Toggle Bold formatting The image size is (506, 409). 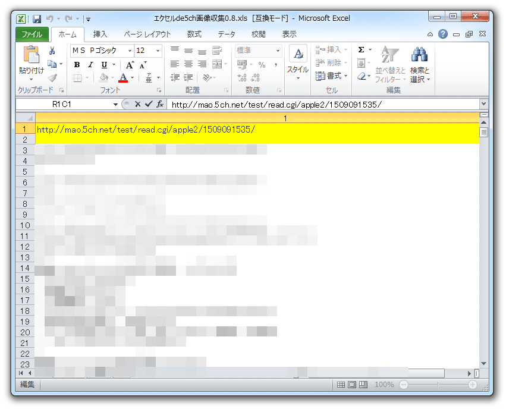pos(77,65)
